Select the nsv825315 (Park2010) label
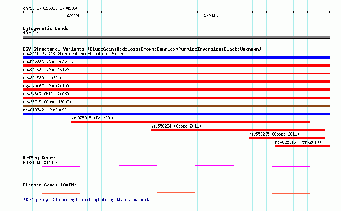341x211 pixels. pyautogui.click(x=93, y=118)
